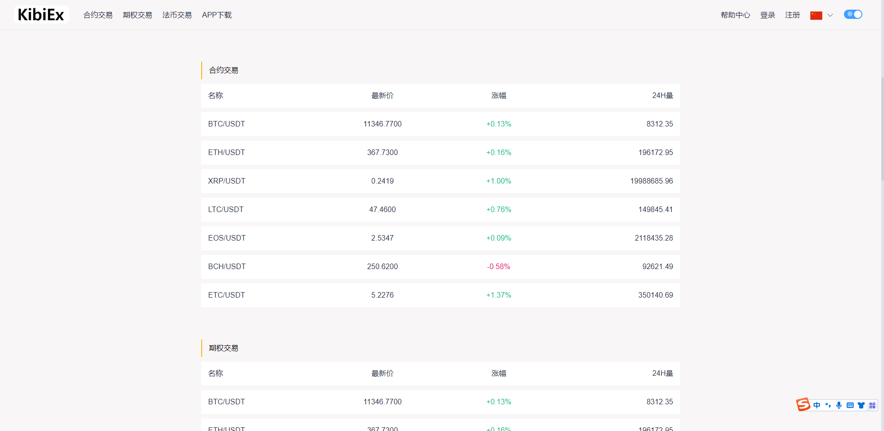Click the 登录 login link

coord(767,15)
